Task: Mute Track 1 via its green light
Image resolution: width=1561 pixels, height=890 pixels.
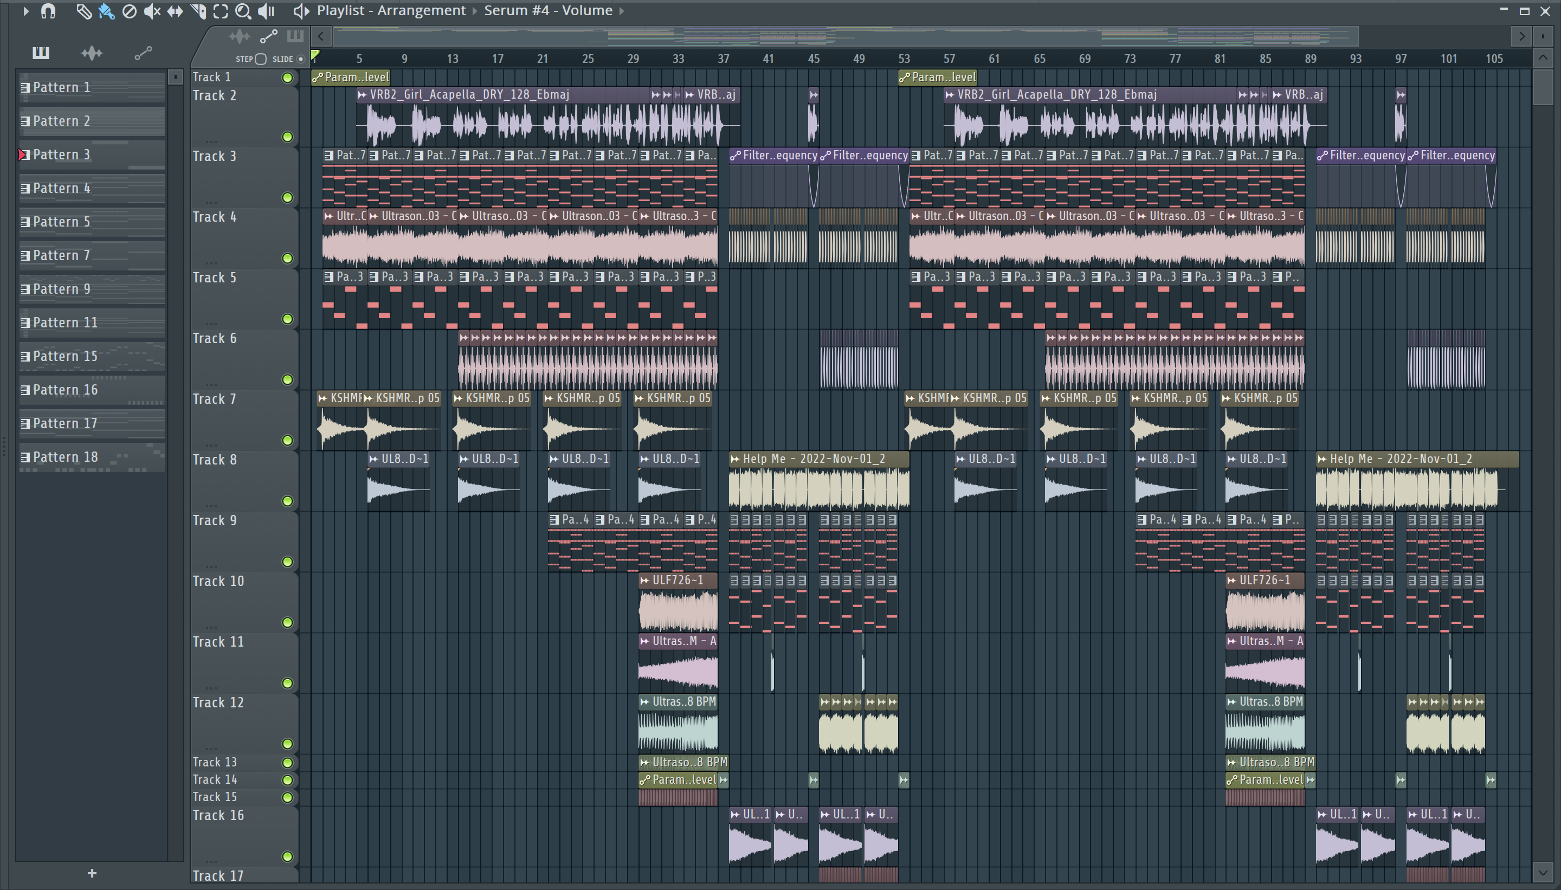Action: click(x=287, y=78)
